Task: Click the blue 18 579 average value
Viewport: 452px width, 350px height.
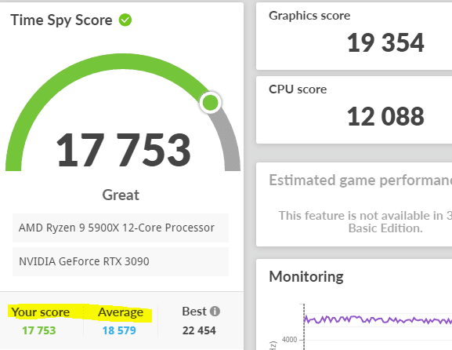Action: click(x=119, y=330)
